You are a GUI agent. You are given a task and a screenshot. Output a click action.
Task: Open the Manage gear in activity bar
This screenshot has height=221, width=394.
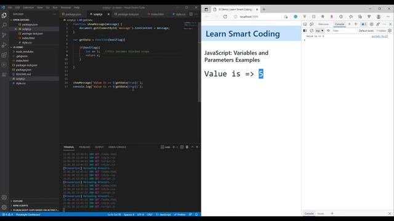4,207
